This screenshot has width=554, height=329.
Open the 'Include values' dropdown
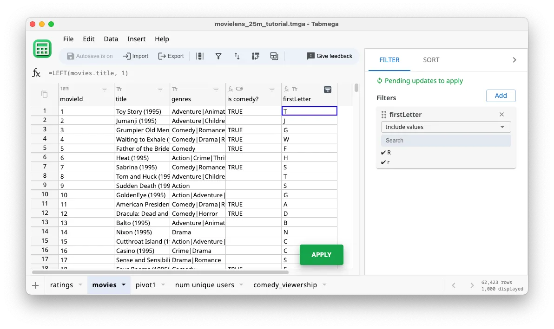pos(445,127)
